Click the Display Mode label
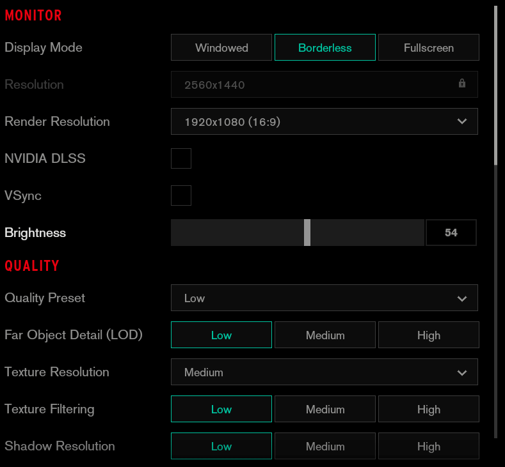This screenshot has height=467, width=505. click(44, 47)
